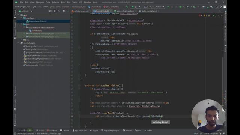The width and height of the screenshot is (240, 135).
Task: Open IDE settings gear in main toolbar
Action: tap(221, 7)
